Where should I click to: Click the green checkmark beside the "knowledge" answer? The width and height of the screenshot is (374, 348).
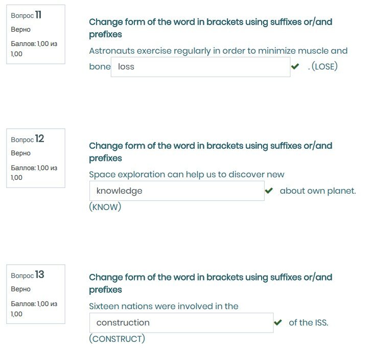269,191
